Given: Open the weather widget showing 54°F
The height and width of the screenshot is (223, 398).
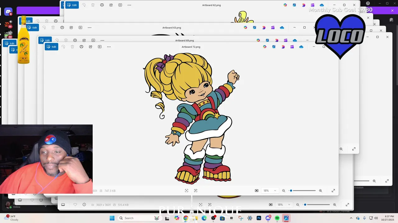Looking at the screenshot, I should [x=11, y=218].
